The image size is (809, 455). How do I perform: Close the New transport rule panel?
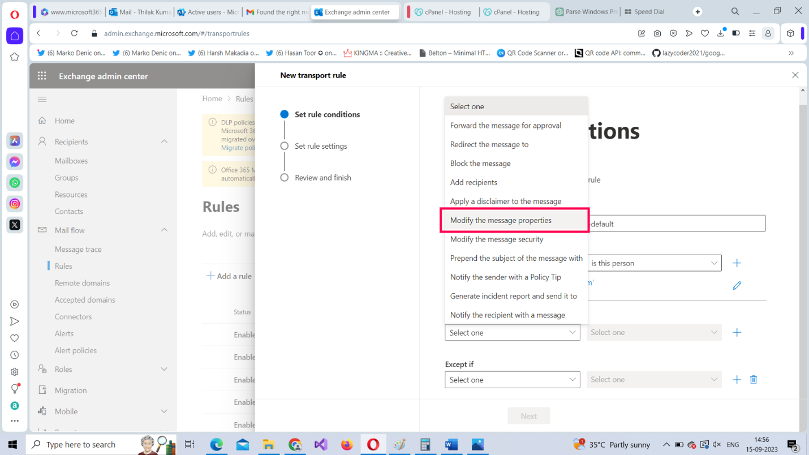point(795,75)
